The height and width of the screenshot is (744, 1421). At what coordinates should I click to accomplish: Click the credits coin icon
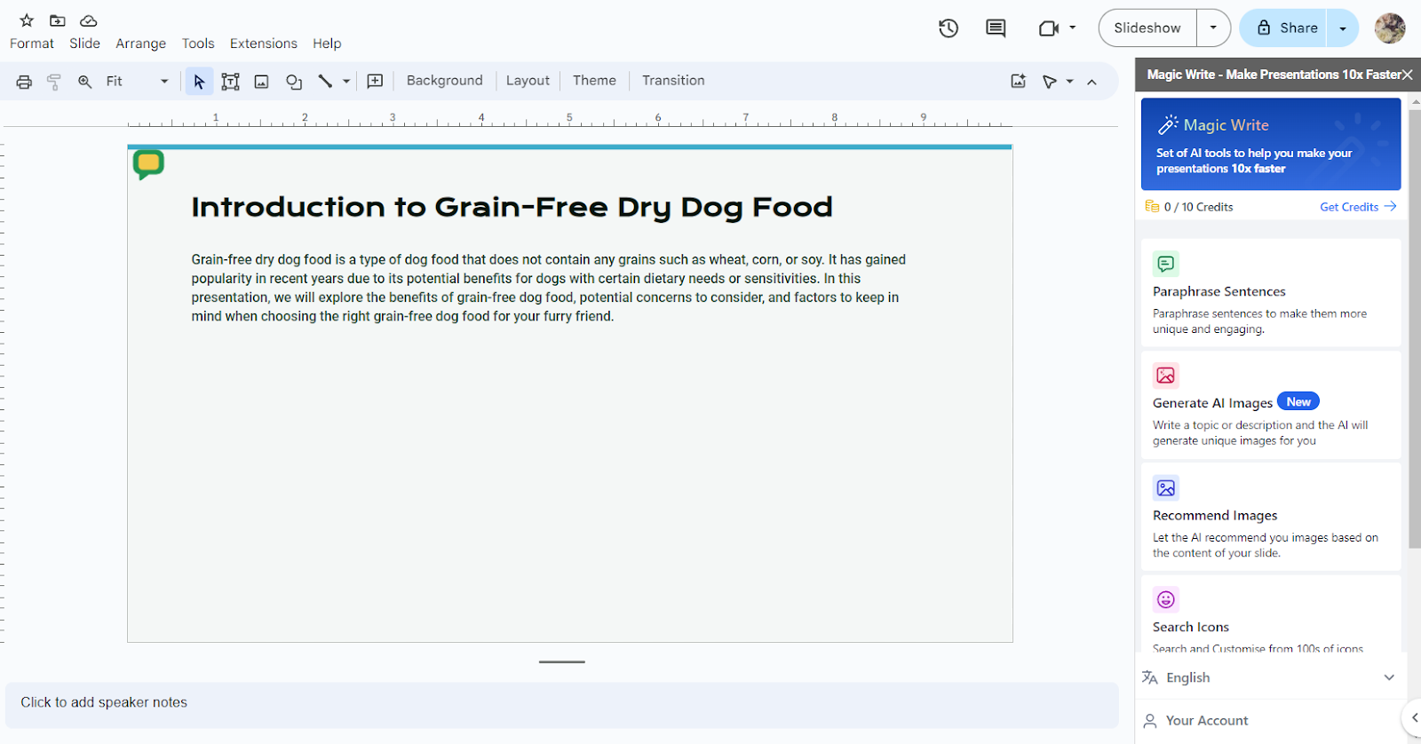[x=1152, y=207]
